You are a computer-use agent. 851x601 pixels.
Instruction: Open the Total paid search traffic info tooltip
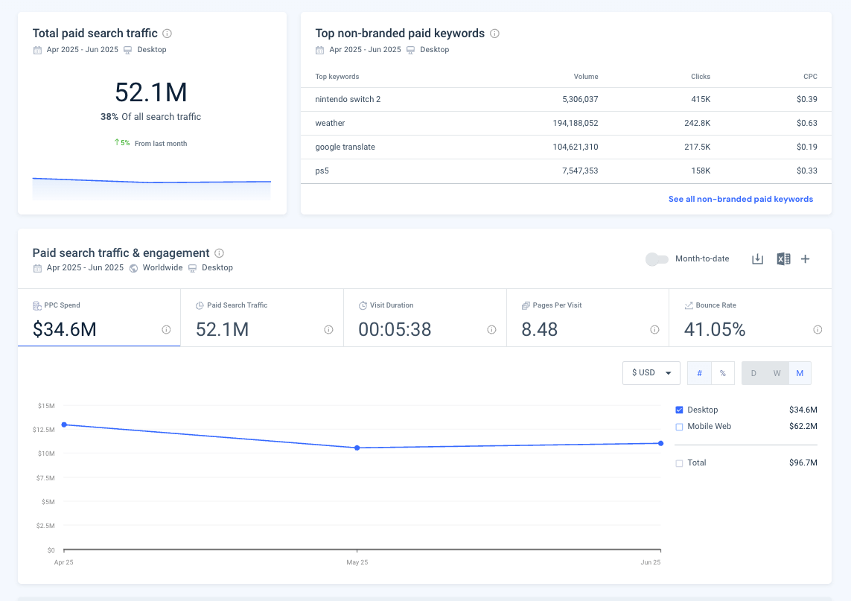(168, 34)
